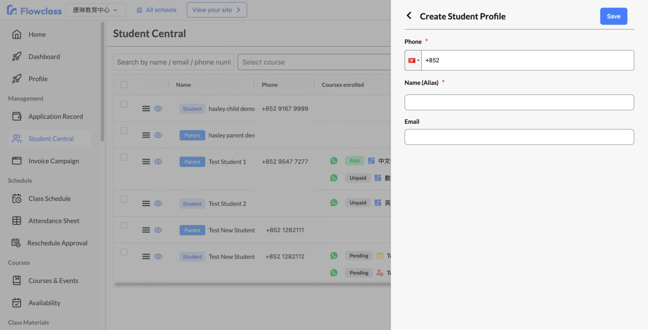Image resolution: width=648 pixels, height=330 pixels.
Task: Click the eye icon for hasley child demo
Action: pos(158,109)
